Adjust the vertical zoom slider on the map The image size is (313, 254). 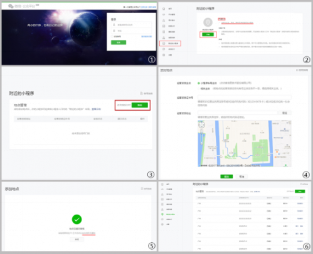pos(201,137)
